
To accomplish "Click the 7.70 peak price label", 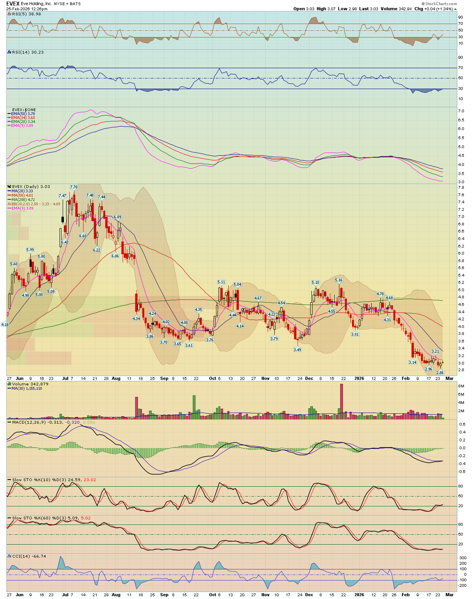I will 74,187.
